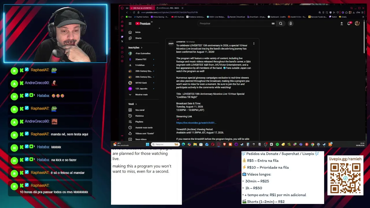370x208 pixels.
Task: Open the Prime Gaming bookmark
Action: tap(160, 17)
